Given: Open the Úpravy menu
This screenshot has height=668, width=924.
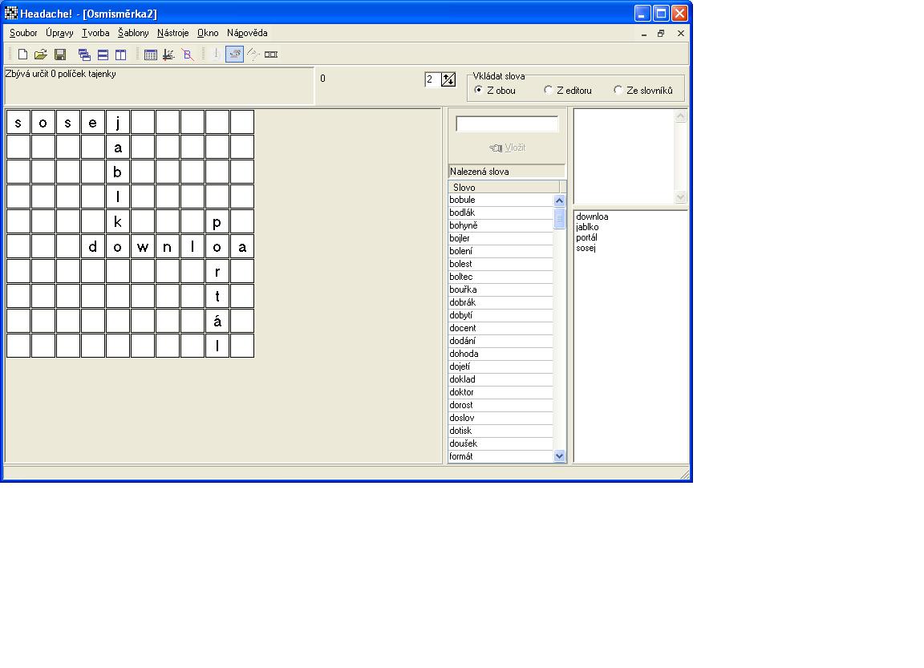Looking at the screenshot, I should coord(59,33).
